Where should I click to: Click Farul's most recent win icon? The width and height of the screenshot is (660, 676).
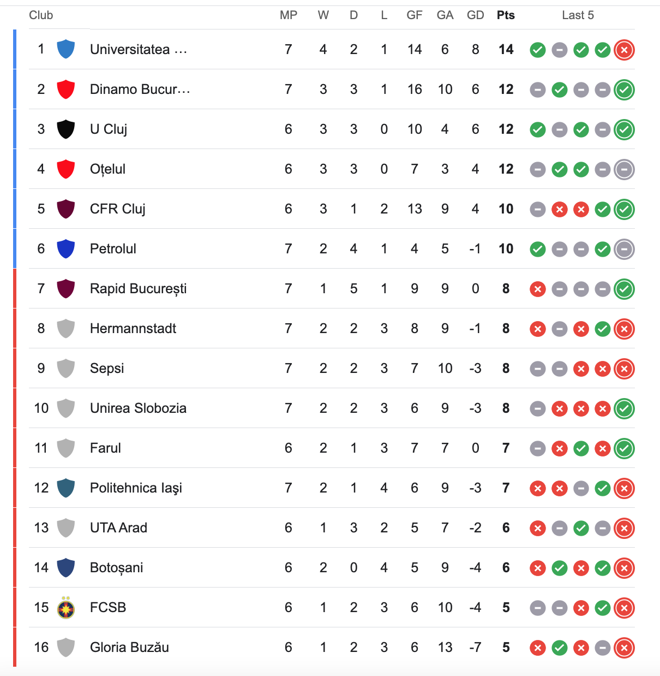624,449
